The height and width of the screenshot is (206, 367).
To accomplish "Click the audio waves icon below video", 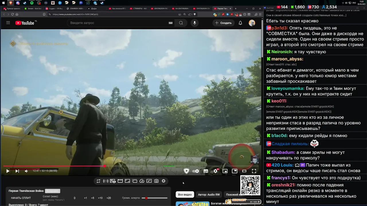I will point(106,181).
